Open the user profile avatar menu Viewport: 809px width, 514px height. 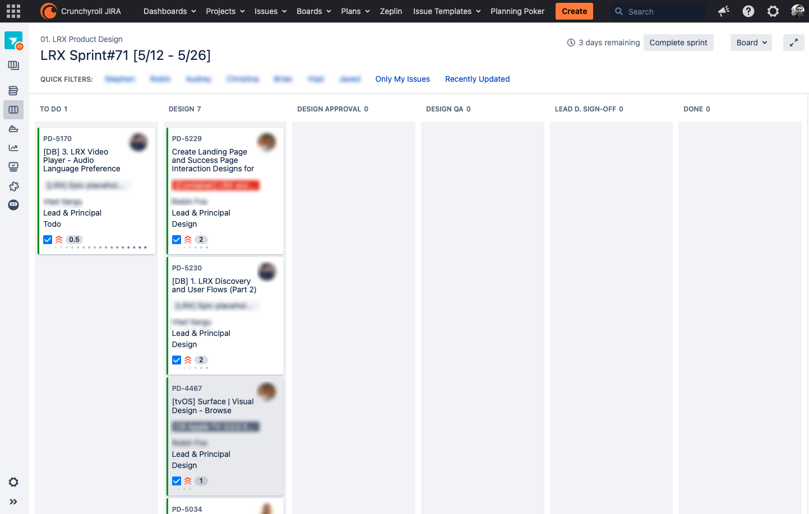tap(798, 11)
